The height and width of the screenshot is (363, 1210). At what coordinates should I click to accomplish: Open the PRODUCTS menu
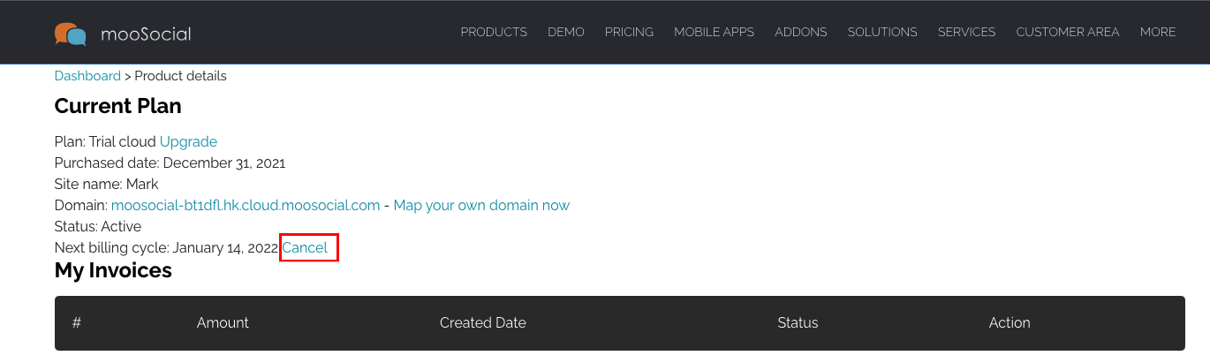click(494, 32)
